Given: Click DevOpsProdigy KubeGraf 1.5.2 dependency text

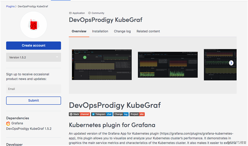Looking at the screenshot, I should point(29,128).
